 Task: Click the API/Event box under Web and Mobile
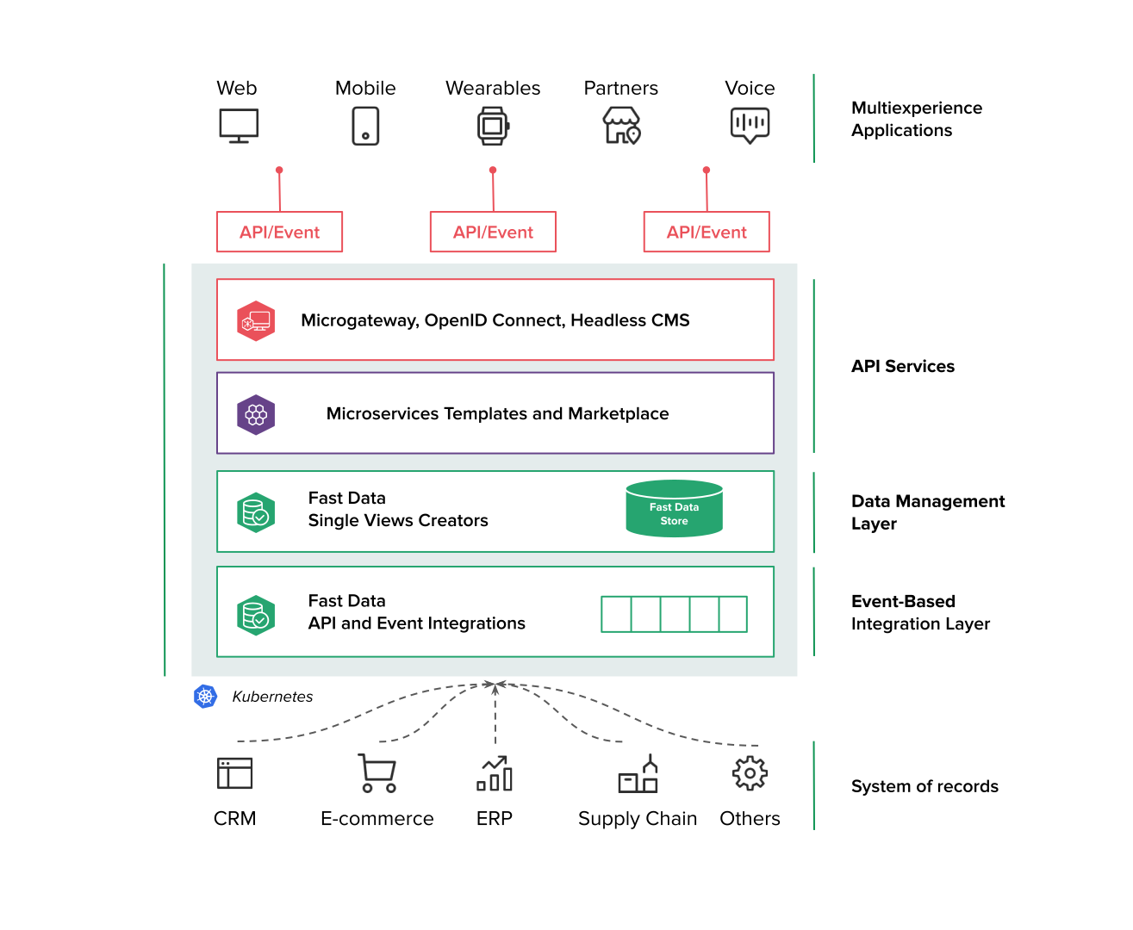coord(279,232)
